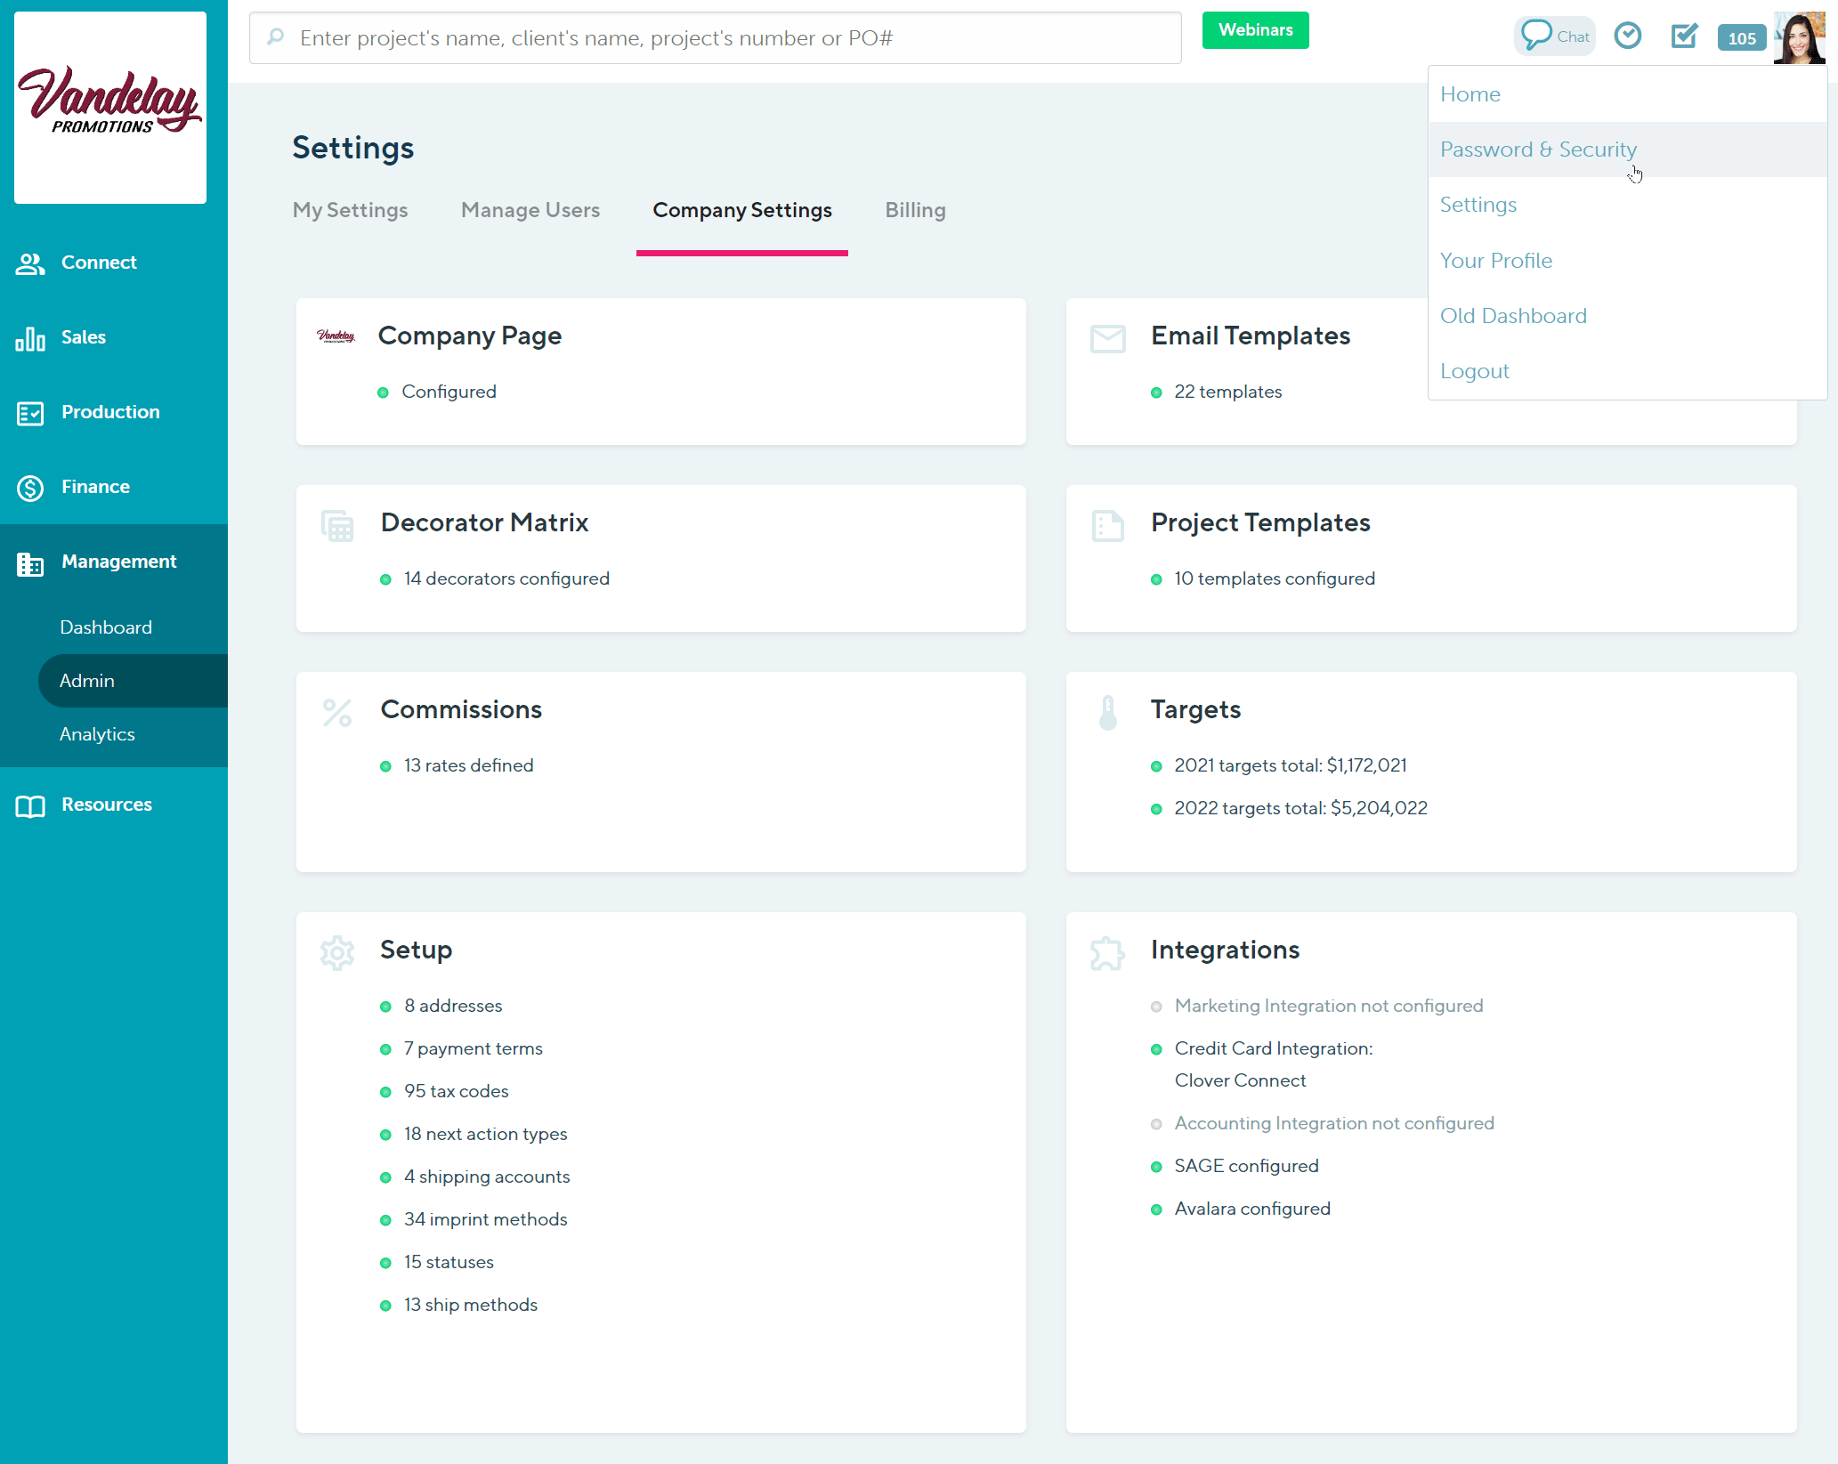The image size is (1838, 1464).
Task: Click the Integrations puzzle-piece icon
Action: (x=1106, y=952)
